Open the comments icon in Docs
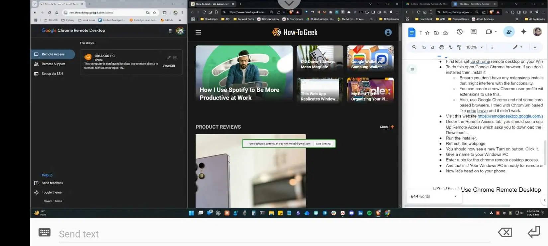 (x=474, y=32)
